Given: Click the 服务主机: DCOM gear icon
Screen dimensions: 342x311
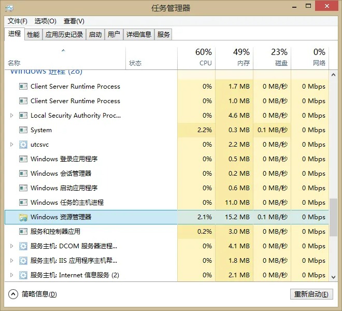Looking at the screenshot, I should coord(23,246).
